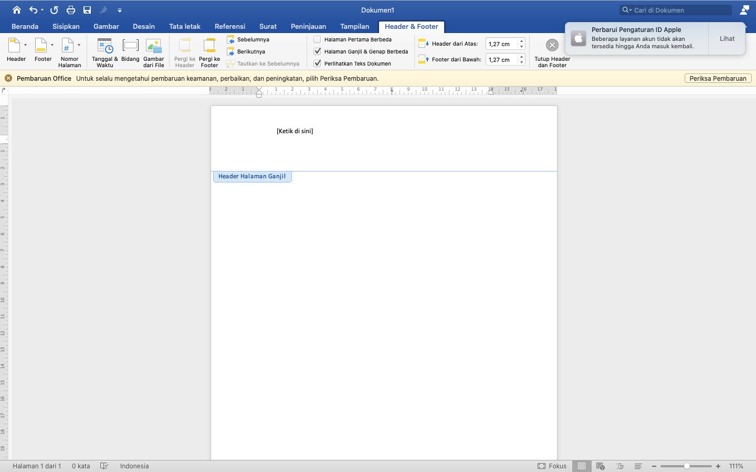Switch to Draft view
The image size is (756, 472).
638,466
